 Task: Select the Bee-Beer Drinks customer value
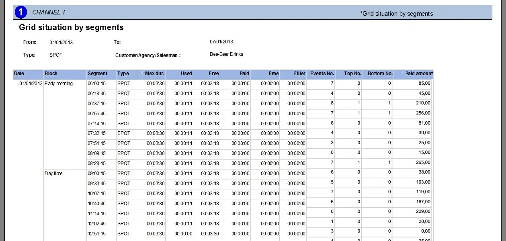pyautogui.click(x=226, y=54)
